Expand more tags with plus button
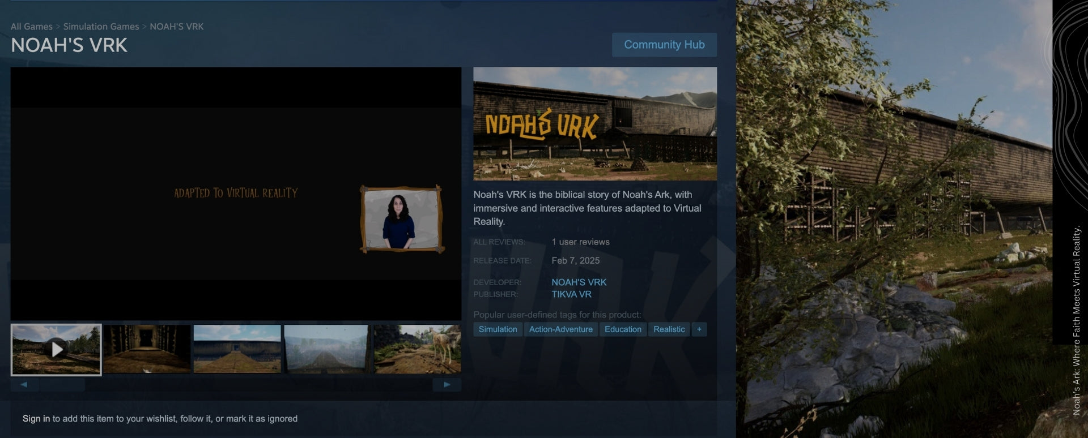This screenshot has height=438, width=1088. tap(699, 329)
